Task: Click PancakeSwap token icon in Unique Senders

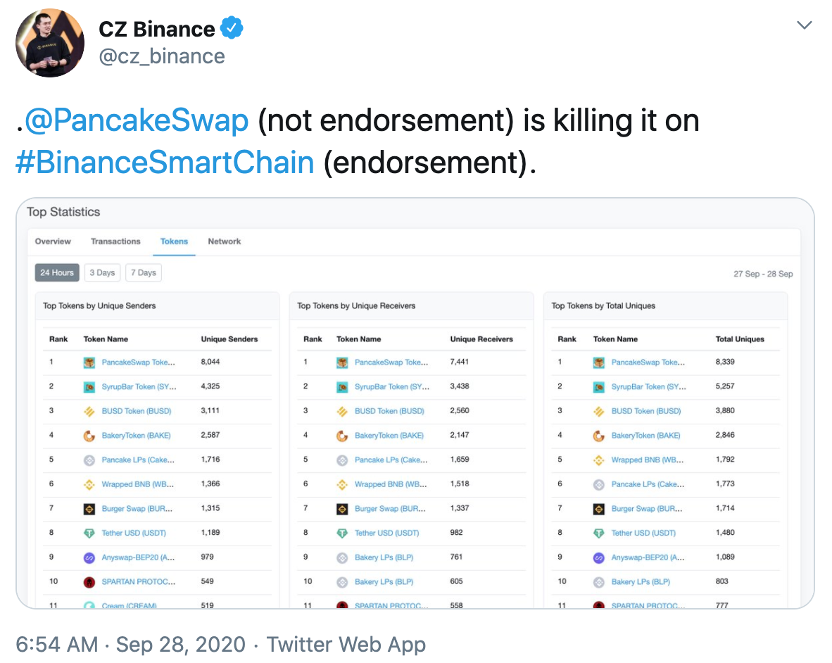Action: point(89,362)
